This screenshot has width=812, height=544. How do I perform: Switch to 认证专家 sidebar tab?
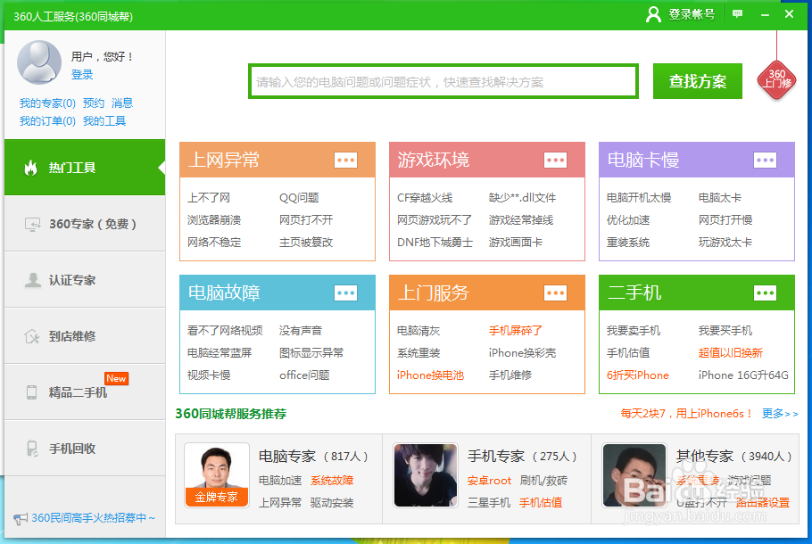click(x=85, y=279)
